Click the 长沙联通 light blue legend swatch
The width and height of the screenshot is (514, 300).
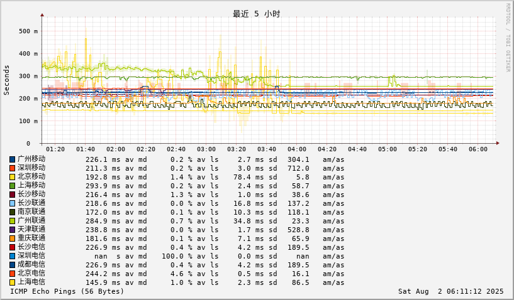(12, 203)
